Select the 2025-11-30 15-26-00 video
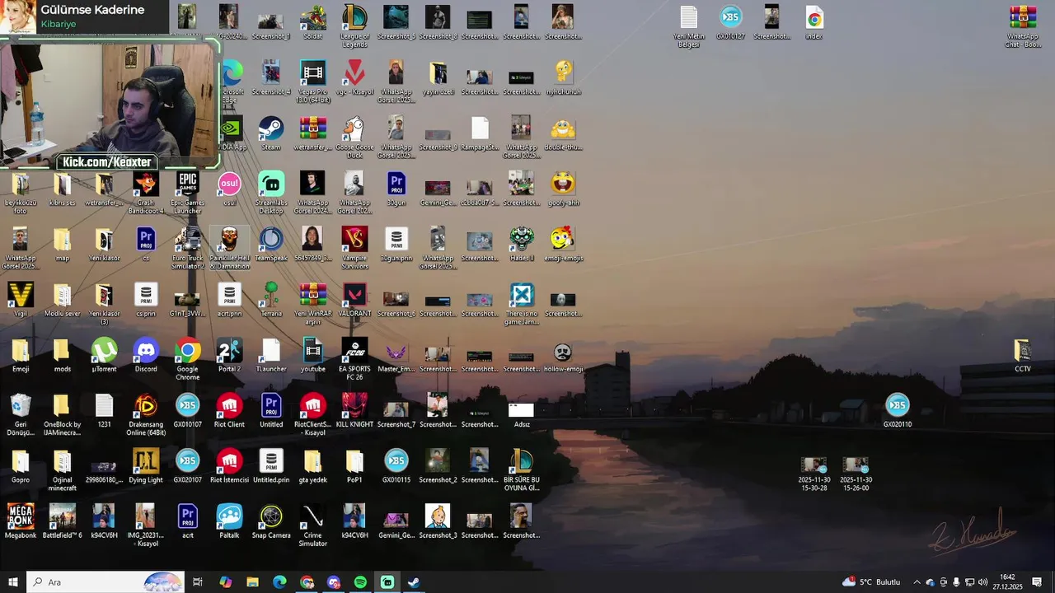Screen dimensions: 1055x593 coord(856,473)
